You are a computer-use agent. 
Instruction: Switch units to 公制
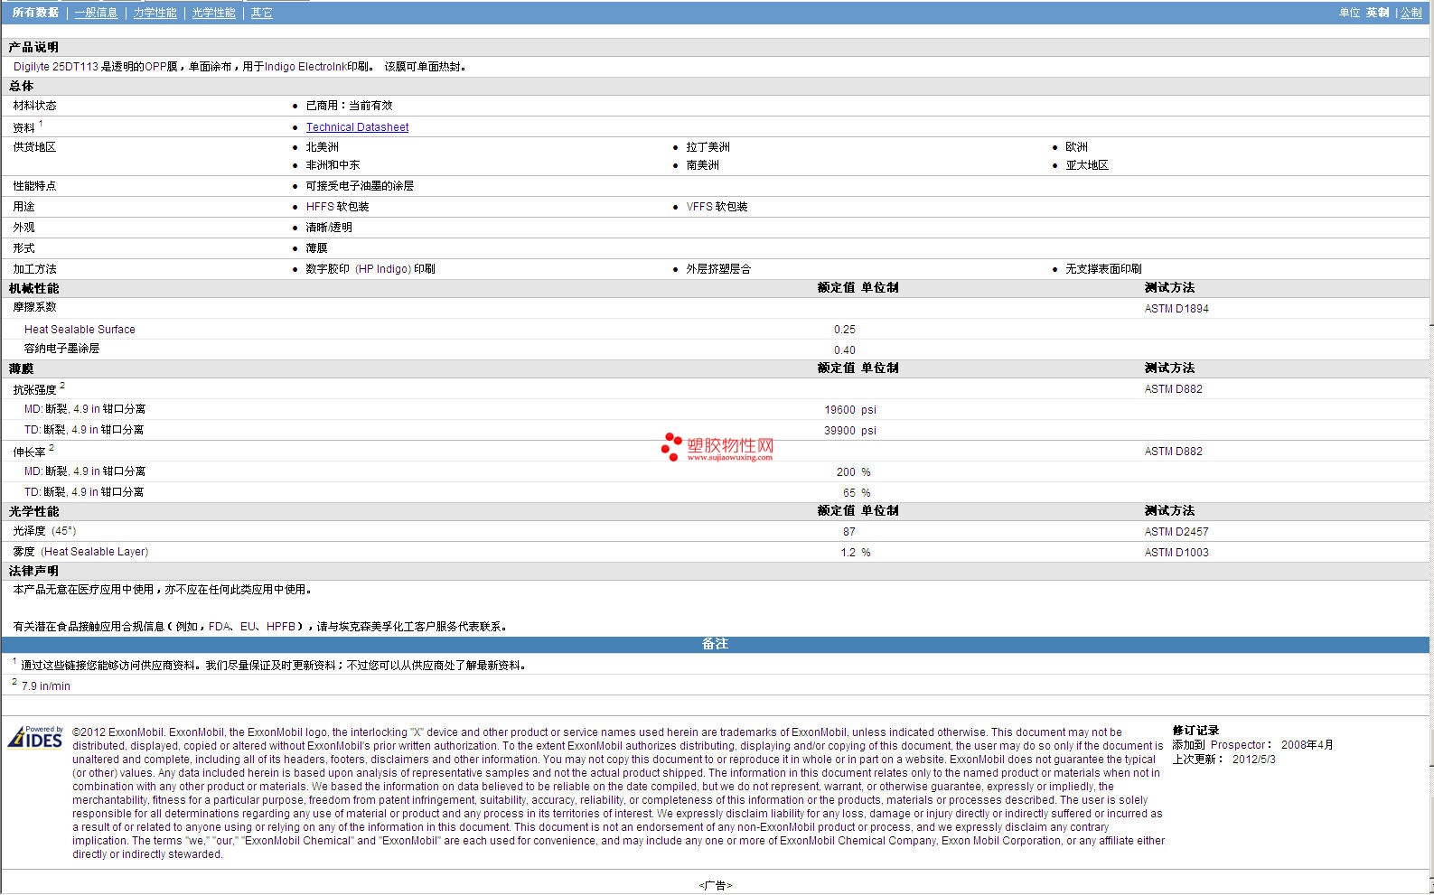click(x=1411, y=13)
